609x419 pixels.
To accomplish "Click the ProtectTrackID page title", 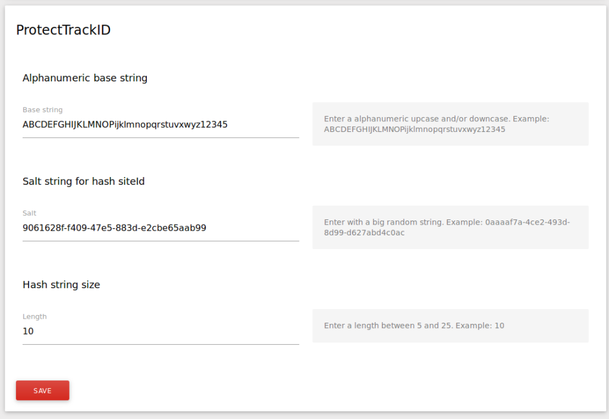I will (x=62, y=29).
